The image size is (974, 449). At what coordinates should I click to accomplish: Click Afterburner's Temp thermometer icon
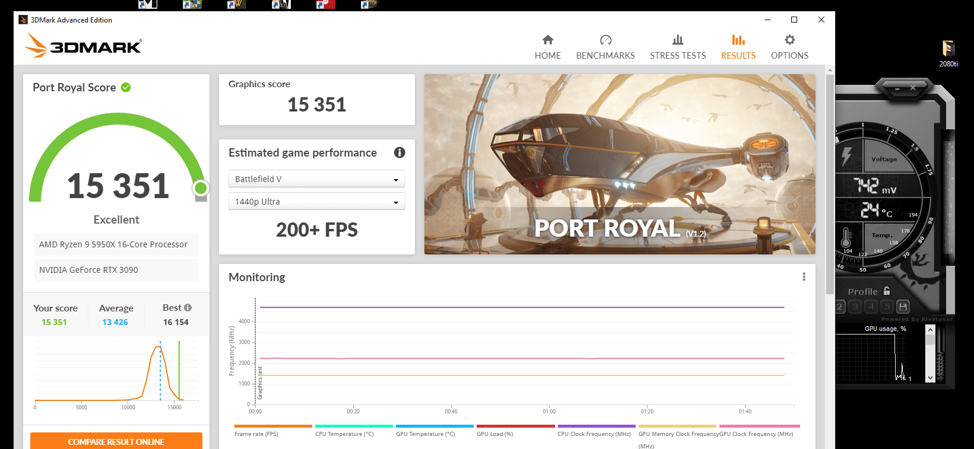(846, 238)
